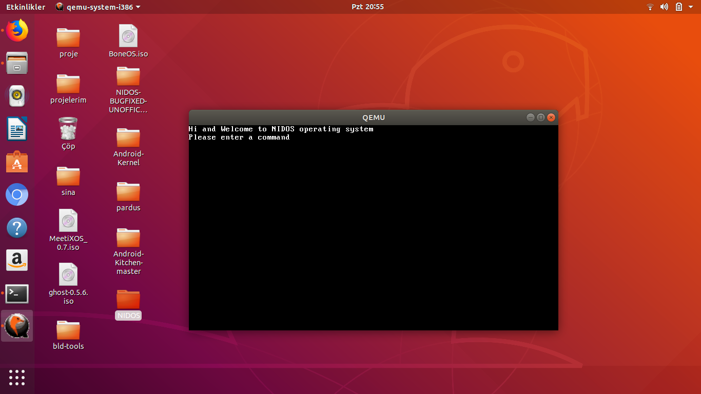Screen dimensions: 701x394
Task: Select the QEMU icon in dock
Action: pos(17,326)
